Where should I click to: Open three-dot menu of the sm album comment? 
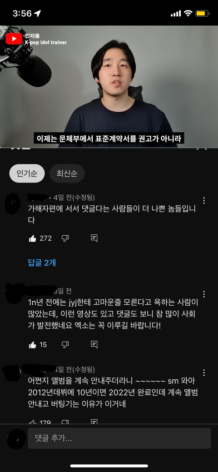coord(204,373)
